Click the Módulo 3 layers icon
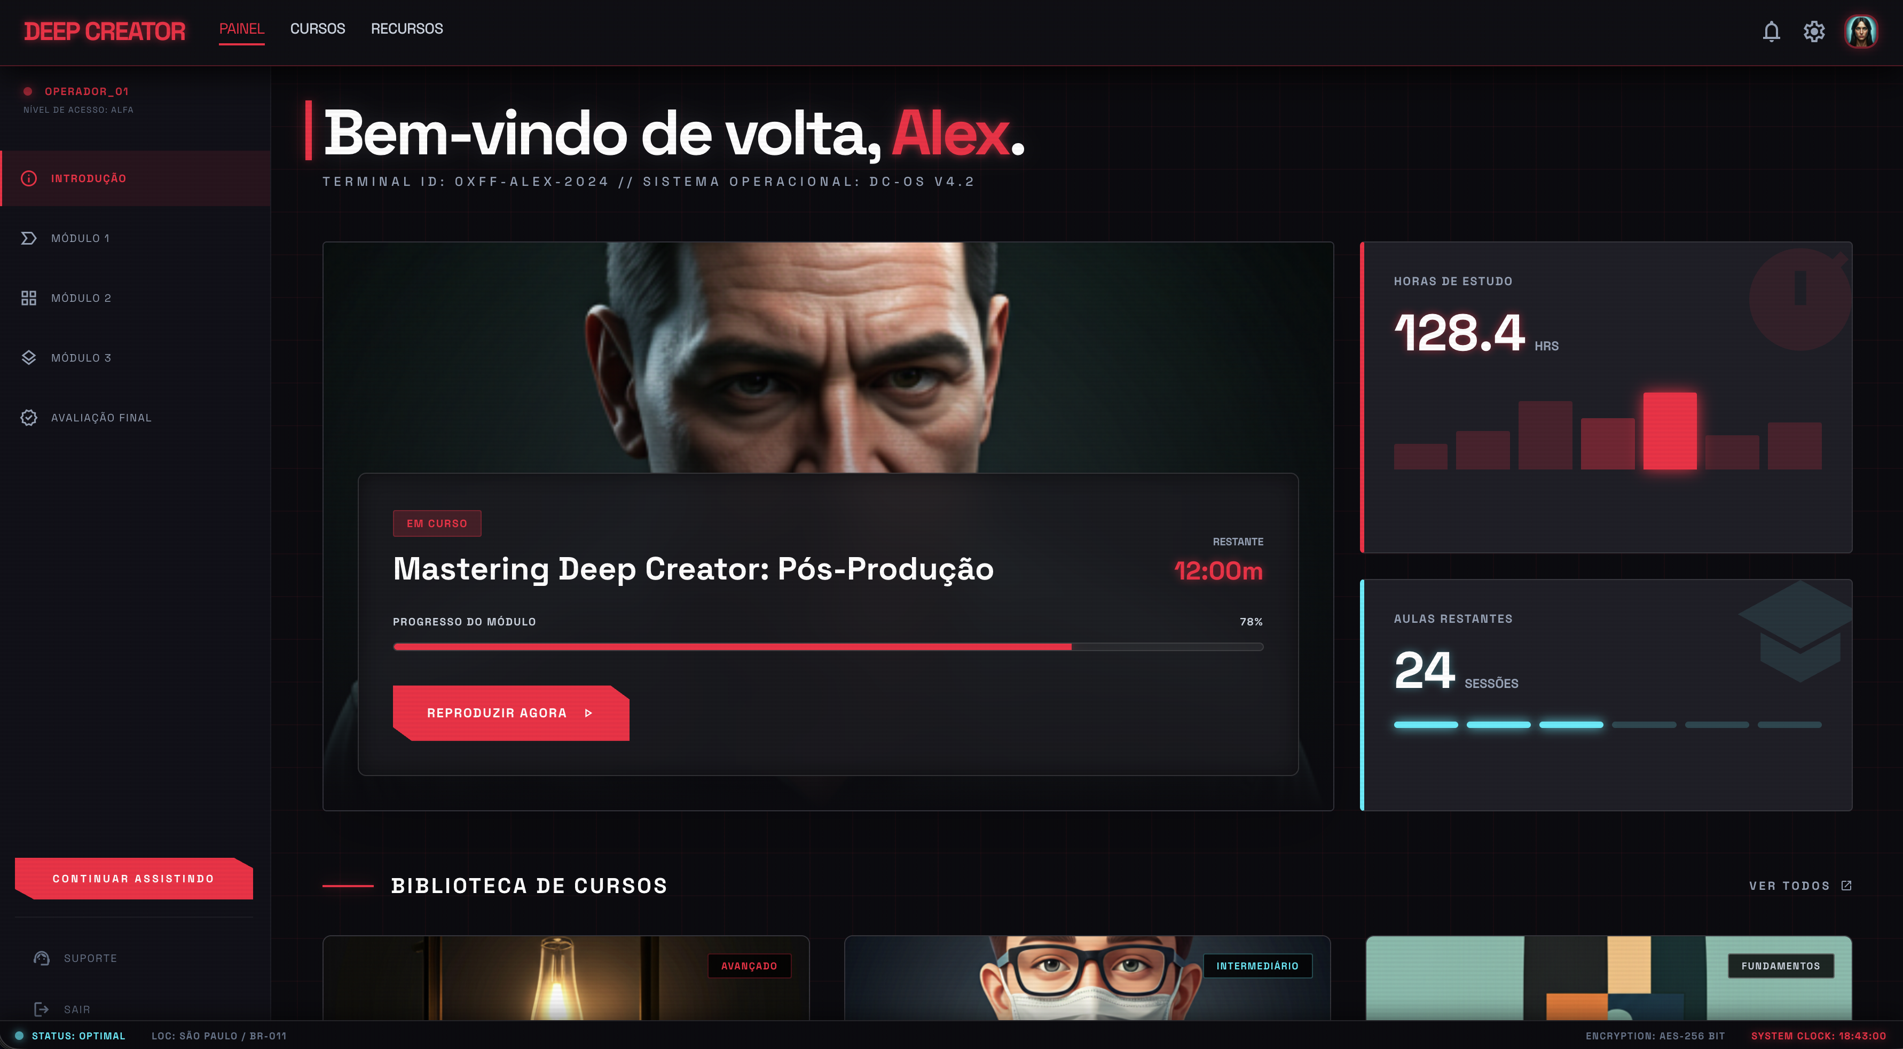Viewport: 1903px width, 1049px height. 29,357
